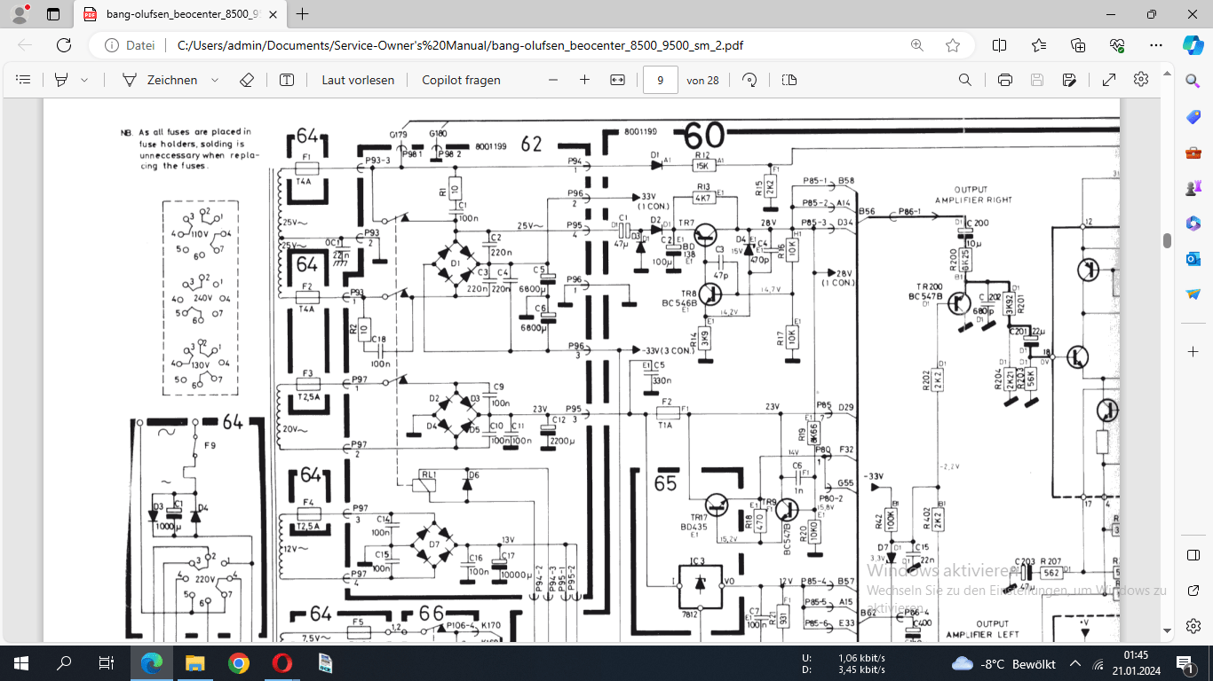Open Windows taskbar search
This screenshot has height=681, width=1213.
point(64,663)
